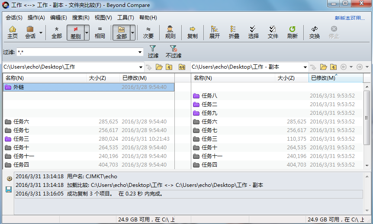Click the 新版本可用 link
373x224 pixels.
tap(350, 18)
